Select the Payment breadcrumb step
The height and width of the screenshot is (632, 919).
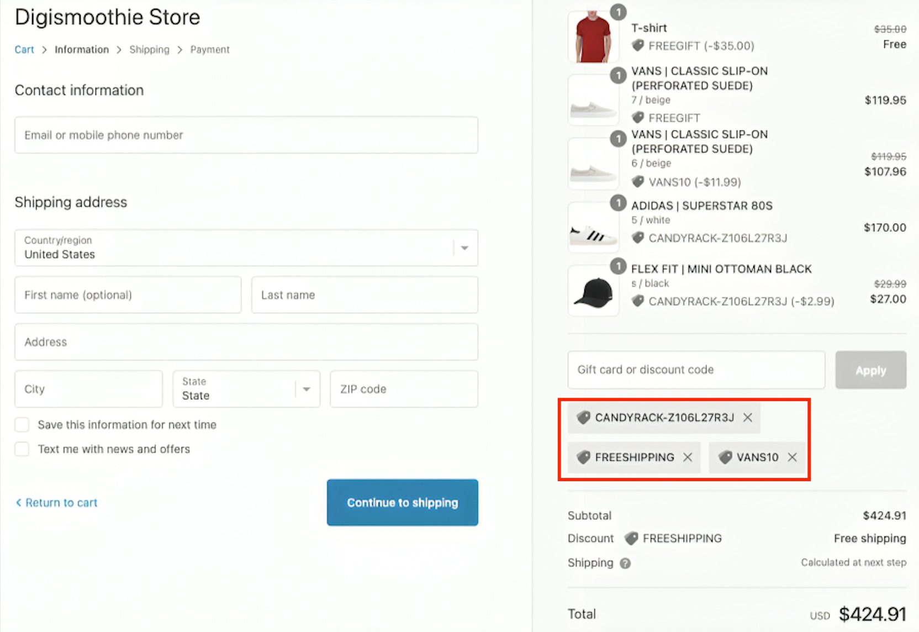[210, 50]
